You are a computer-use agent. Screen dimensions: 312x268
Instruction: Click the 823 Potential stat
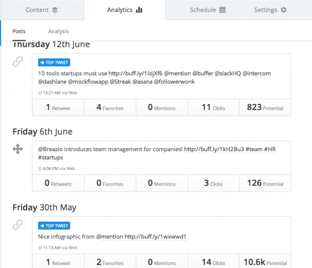pyautogui.click(x=265, y=108)
